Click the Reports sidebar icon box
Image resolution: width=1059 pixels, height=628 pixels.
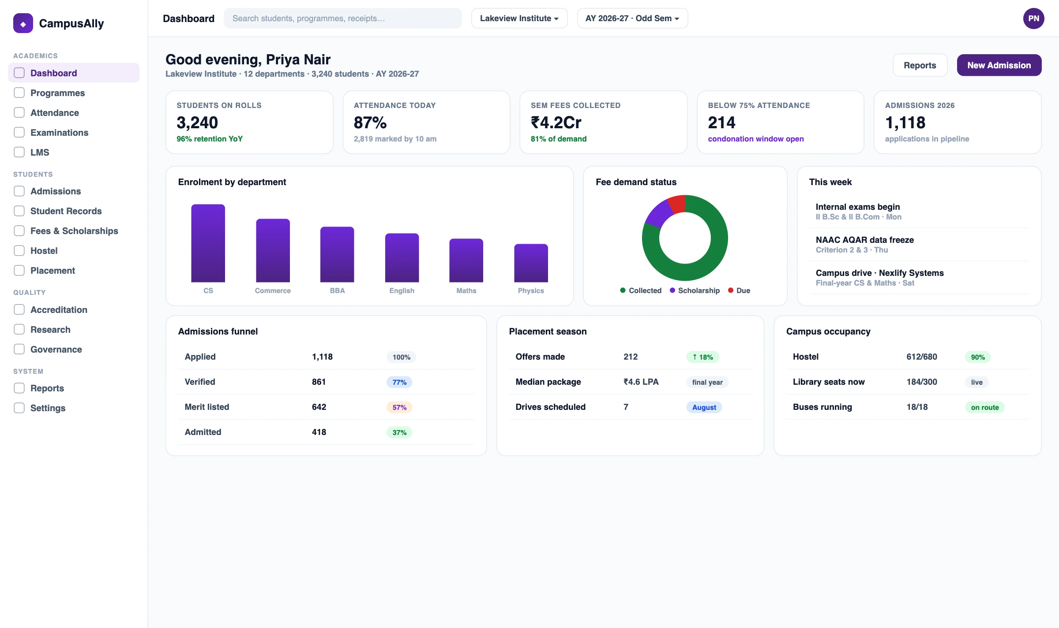(x=19, y=388)
